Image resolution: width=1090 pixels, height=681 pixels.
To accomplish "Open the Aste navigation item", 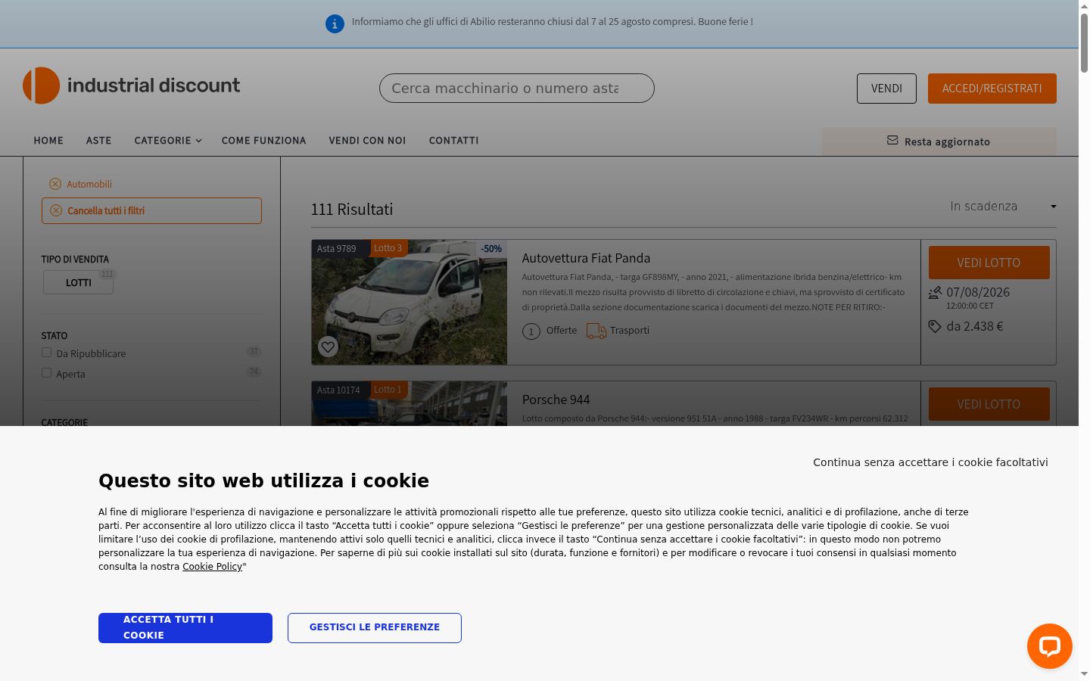I will 98,141.
